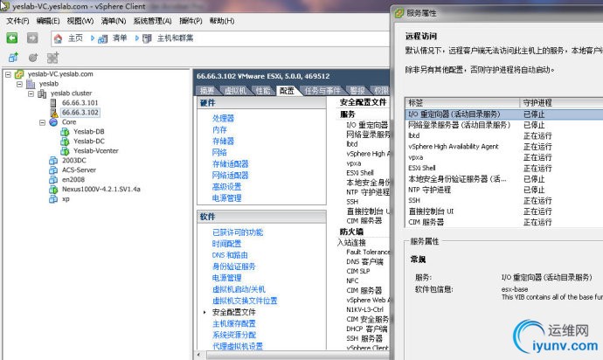Switch to the 摘要 tab
The image size is (603, 360).
pyautogui.click(x=207, y=91)
